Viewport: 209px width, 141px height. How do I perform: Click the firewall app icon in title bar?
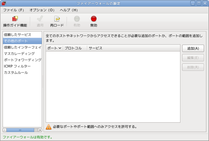pos(4,3)
